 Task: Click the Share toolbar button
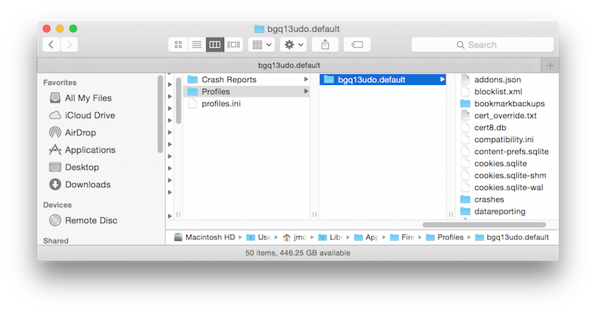pyautogui.click(x=325, y=45)
